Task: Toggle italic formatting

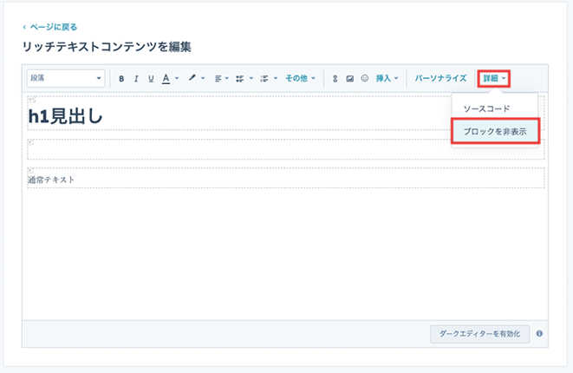Action: (136, 79)
